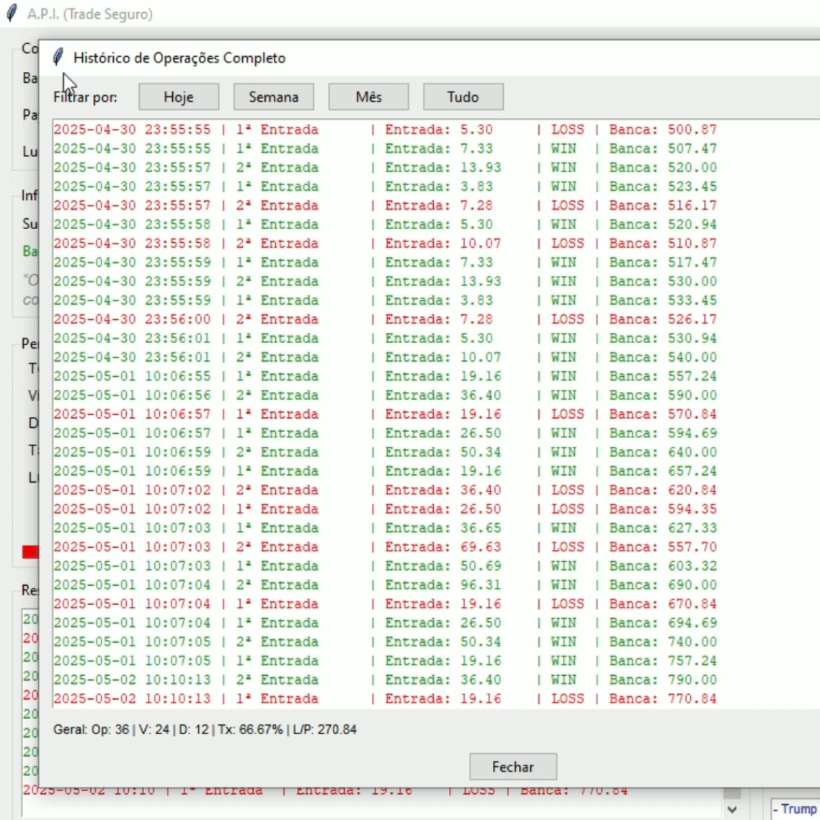
Task: Select the row with Banca: 594.69
Action: point(385,434)
